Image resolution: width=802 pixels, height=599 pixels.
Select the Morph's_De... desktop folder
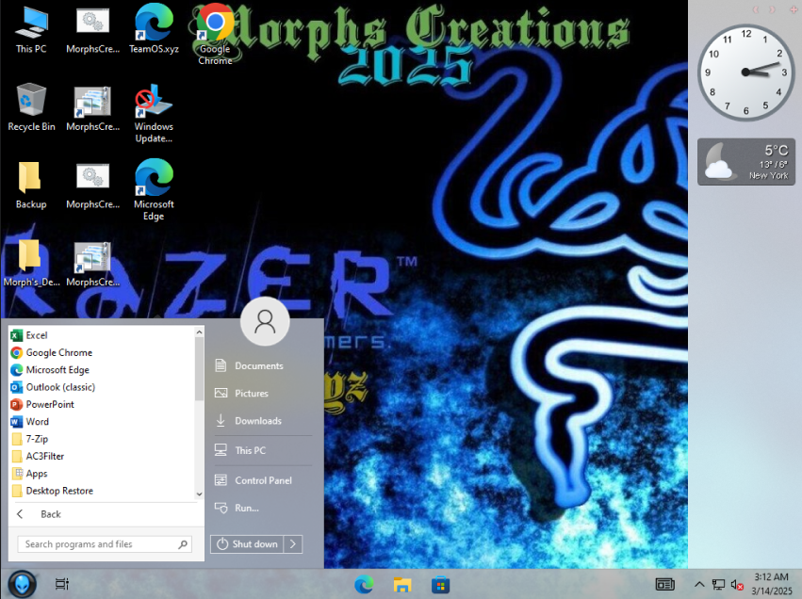pyautogui.click(x=31, y=264)
